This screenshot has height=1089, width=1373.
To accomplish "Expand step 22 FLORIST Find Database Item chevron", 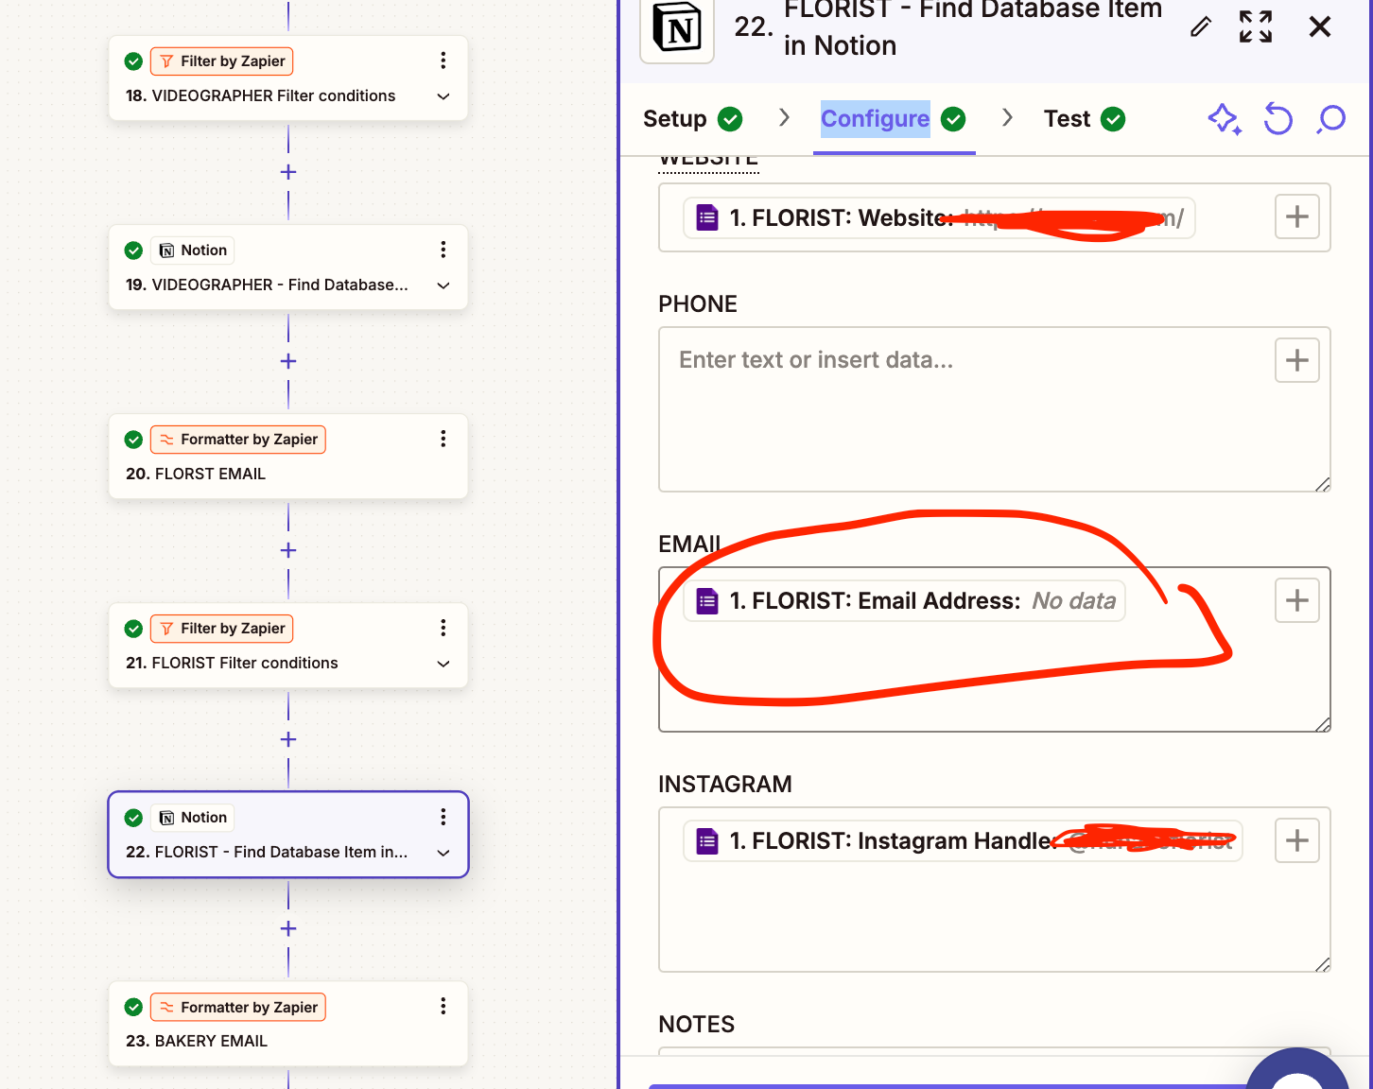I will coord(443,853).
